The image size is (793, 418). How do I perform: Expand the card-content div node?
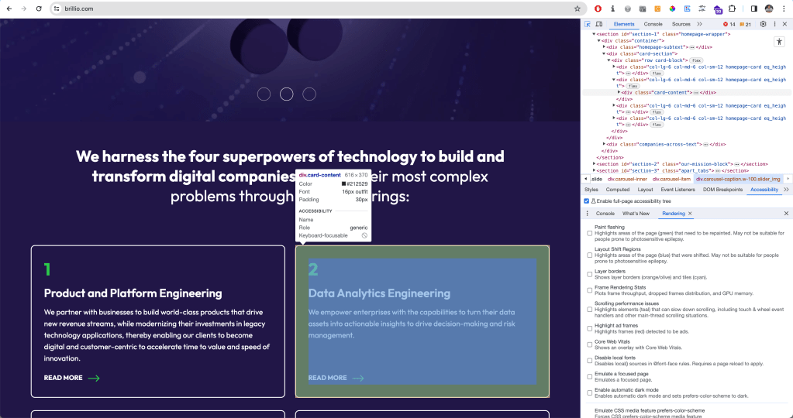tap(619, 92)
